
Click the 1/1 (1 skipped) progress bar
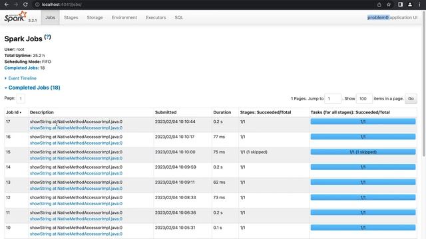363,152
